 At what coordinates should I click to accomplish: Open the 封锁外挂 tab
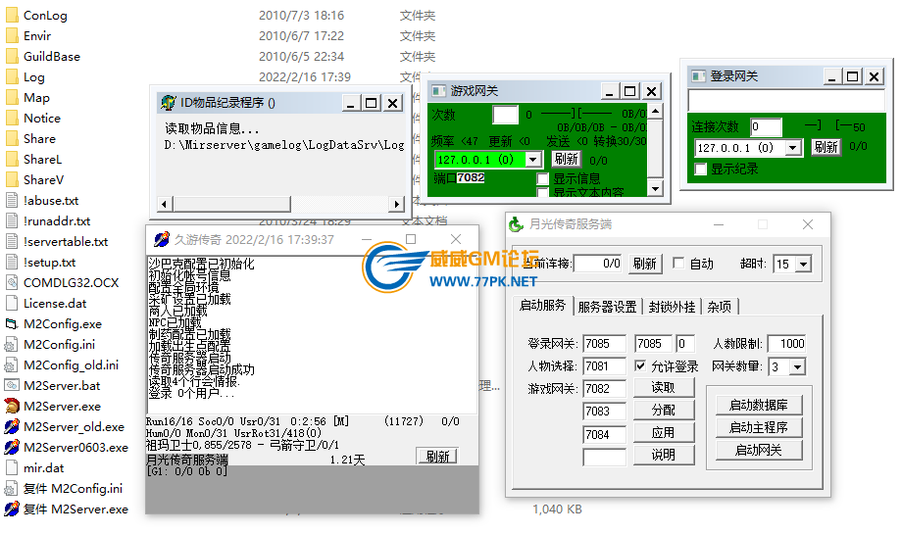click(x=672, y=307)
